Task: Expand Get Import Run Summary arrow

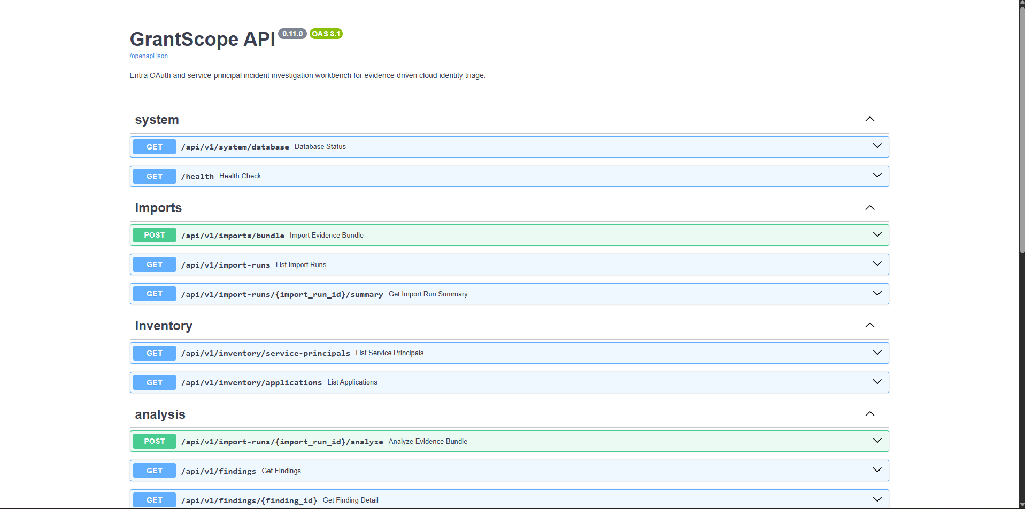Action: click(x=877, y=293)
